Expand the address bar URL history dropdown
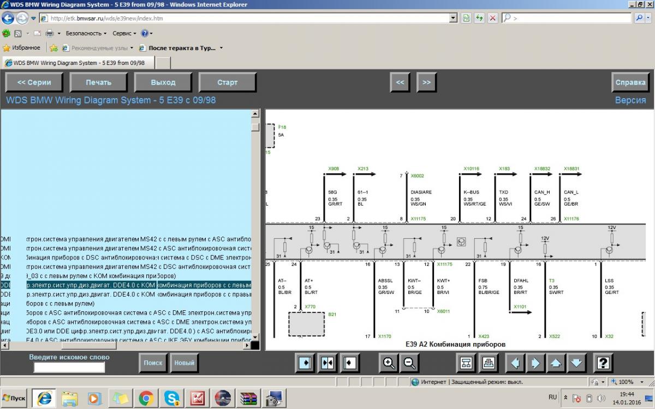 pyautogui.click(x=453, y=18)
